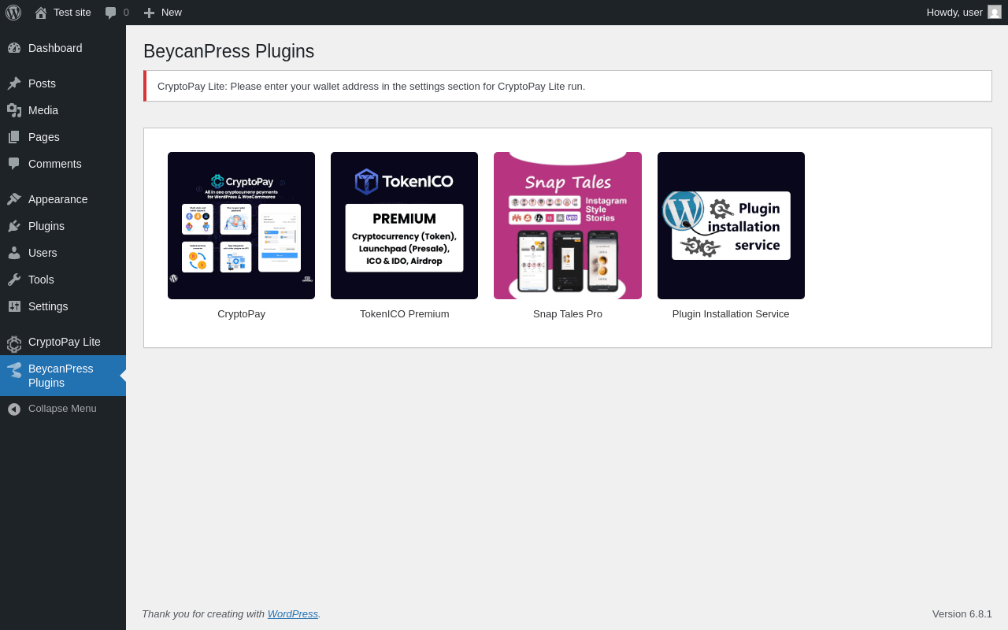Image resolution: width=1008 pixels, height=630 pixels.
Task: Click the comment count 0
Action: coord(126,13)
